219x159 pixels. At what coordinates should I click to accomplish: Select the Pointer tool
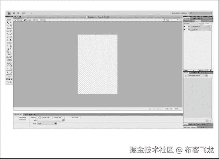tap(8, 22)
